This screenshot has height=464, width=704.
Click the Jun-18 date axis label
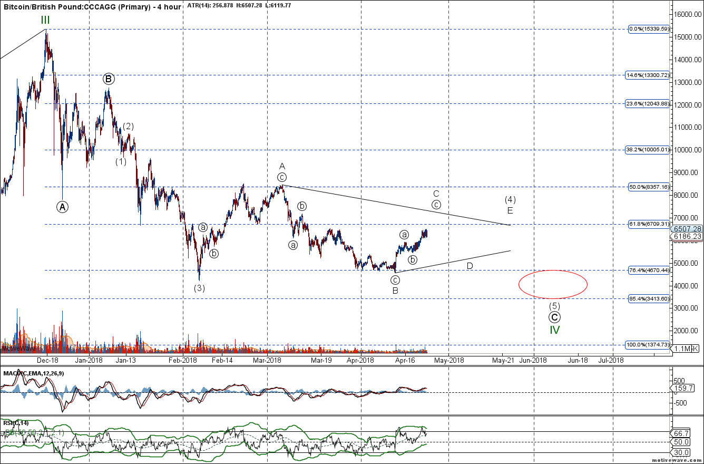[578, 360]
